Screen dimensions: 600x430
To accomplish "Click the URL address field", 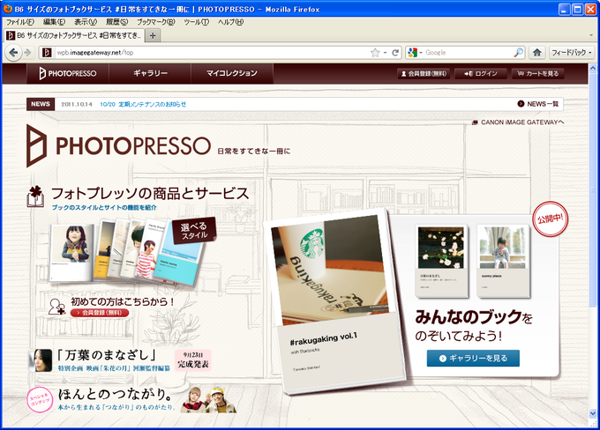I will (211, 52).
